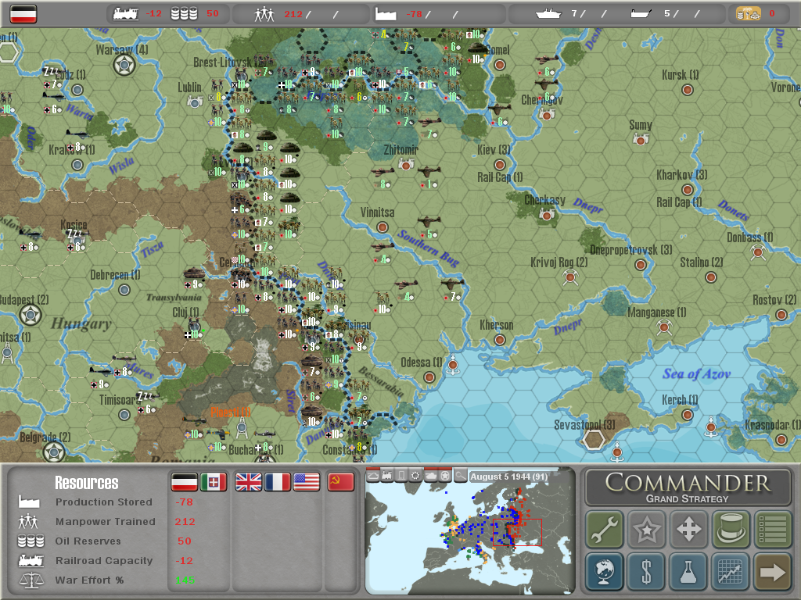801x600 pixels.
Task: Click the four-way arrows move button
Action: (x=688, y=529)
